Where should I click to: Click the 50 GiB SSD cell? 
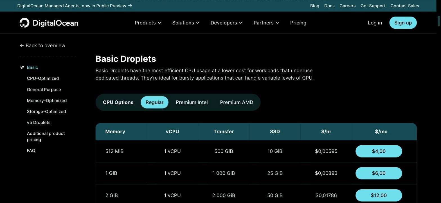tap(275, 195)
